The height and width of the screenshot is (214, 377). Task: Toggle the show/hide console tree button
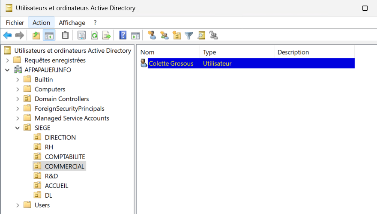pyautogui.click(x=49, y=36)
